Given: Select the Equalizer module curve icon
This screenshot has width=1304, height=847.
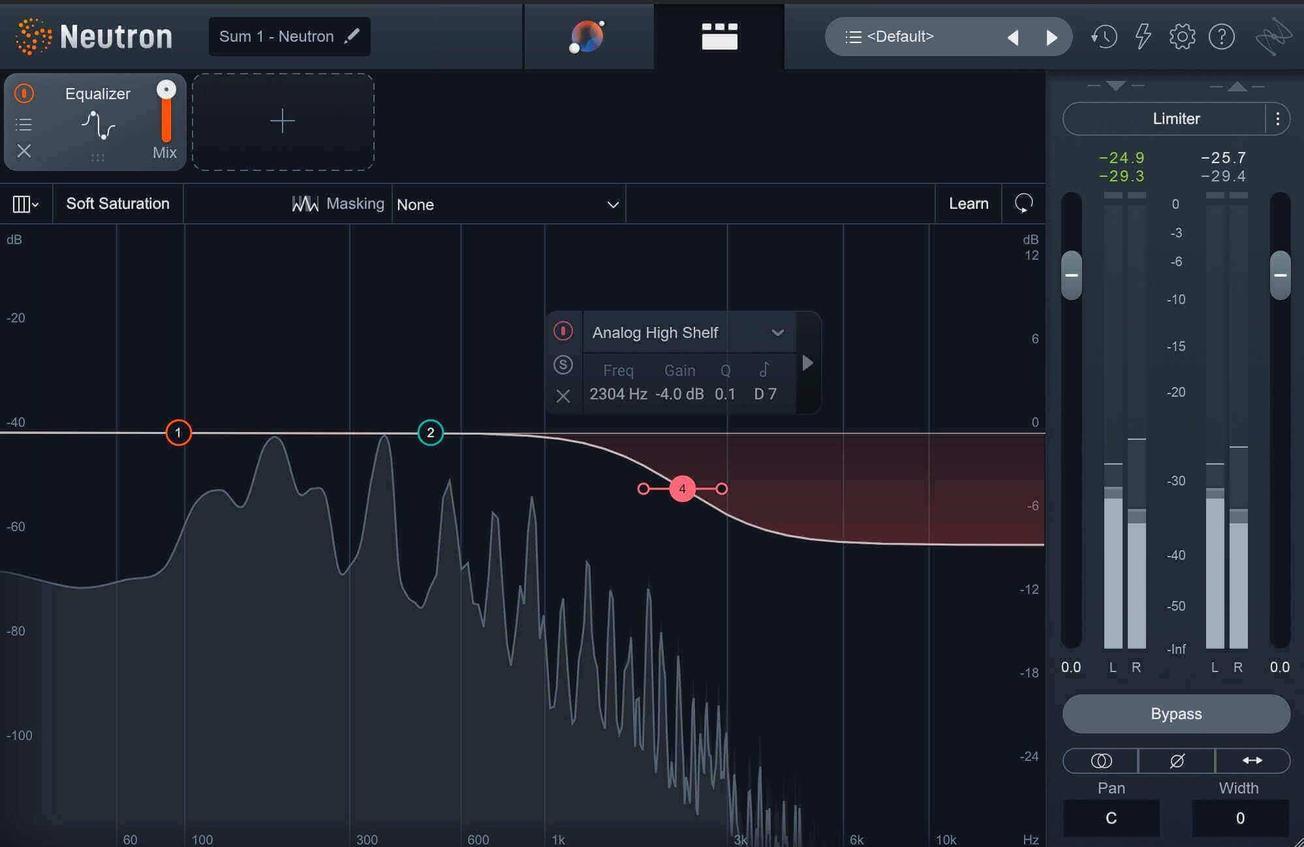Looking at the screenshot, I should (98, 125).
